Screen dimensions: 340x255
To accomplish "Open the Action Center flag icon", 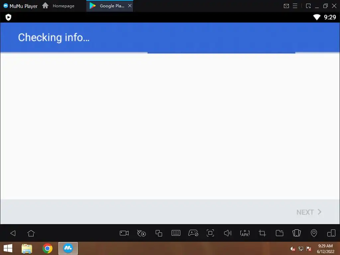I will pos(309,249).
